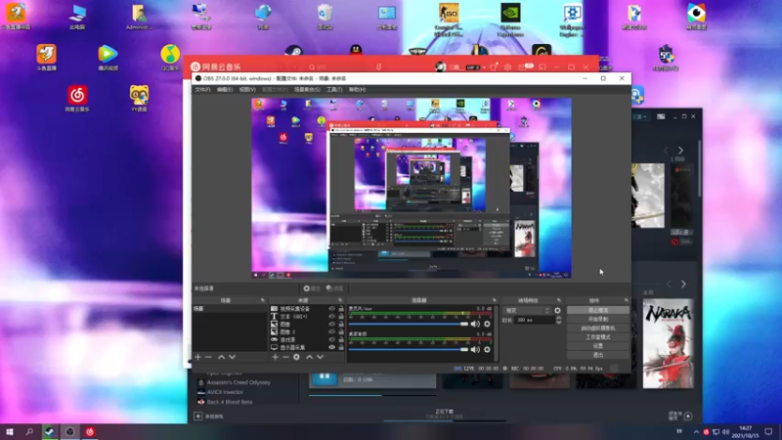
Task: Increase transition duration with up arrow
Action: click(x=558, y=318)
